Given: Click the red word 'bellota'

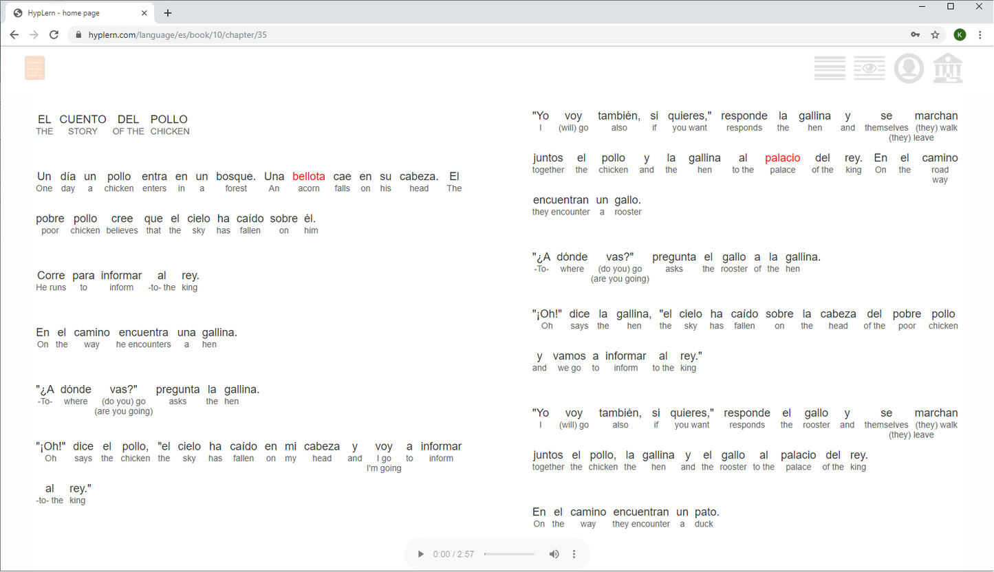Looking at the screenshot, I should click(308, 177).
